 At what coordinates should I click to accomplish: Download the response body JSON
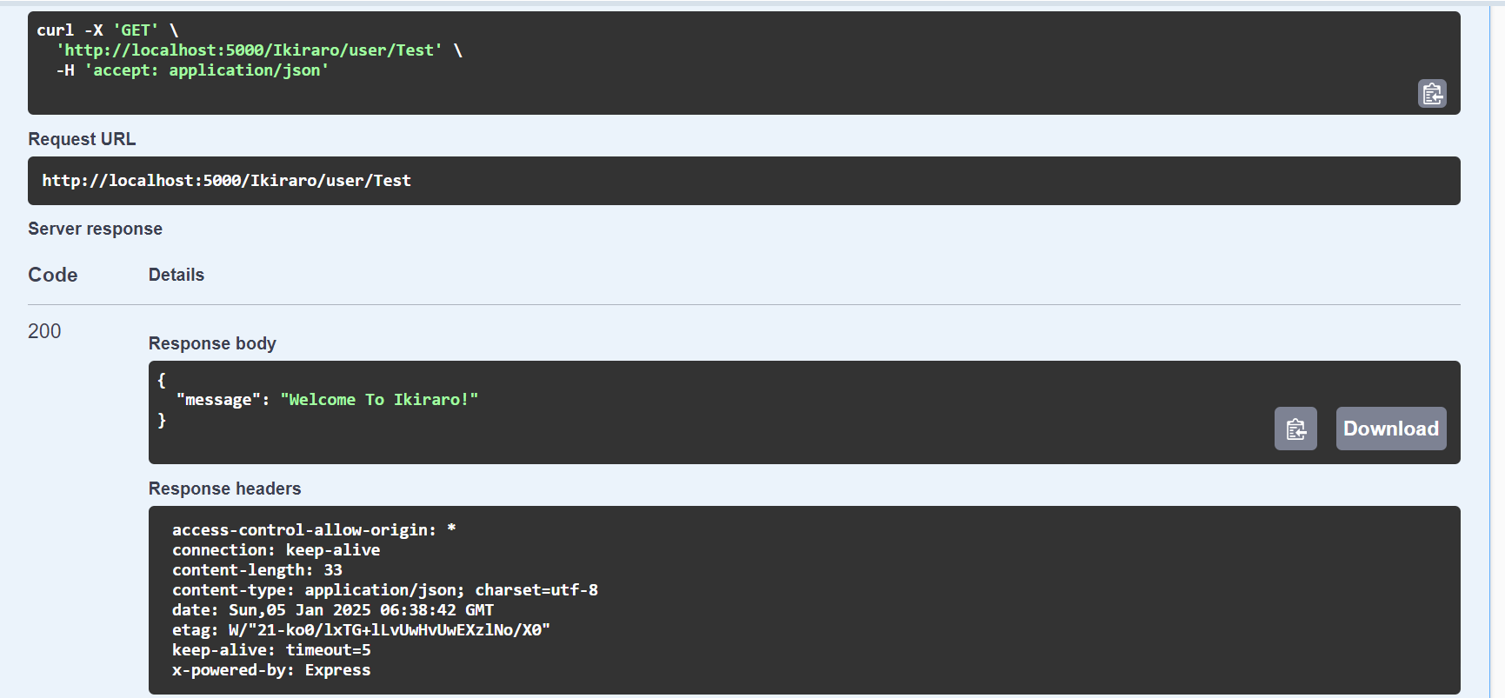tap(1391, 429)
